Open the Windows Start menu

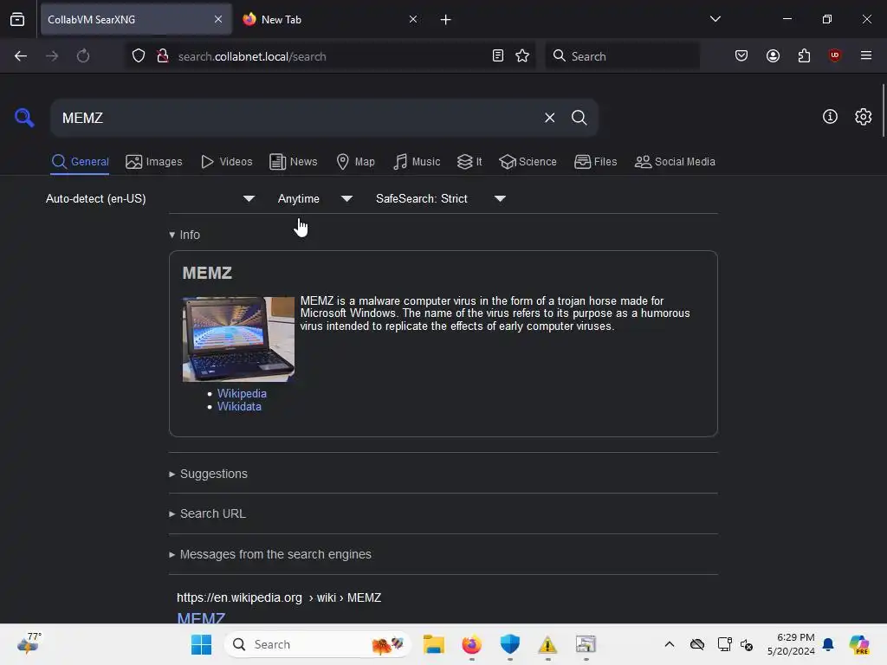[x=201, y=644]
